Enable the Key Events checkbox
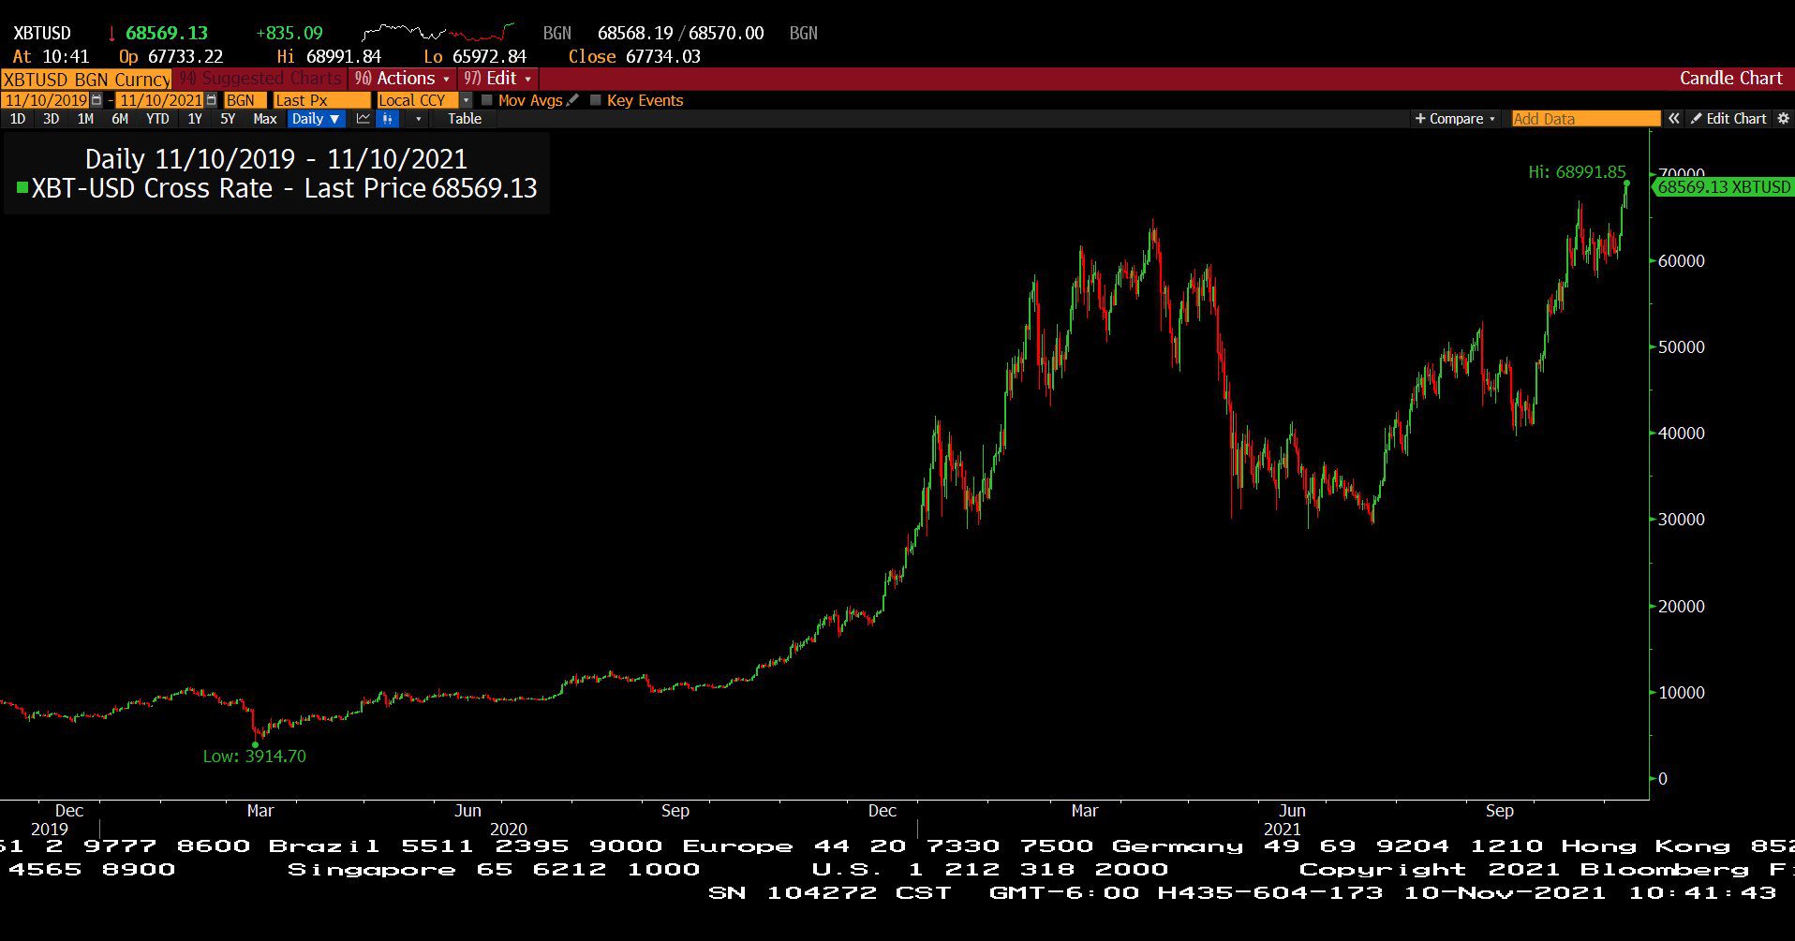This screenshot has width=1795, height=941. click(x=595, y=100)
